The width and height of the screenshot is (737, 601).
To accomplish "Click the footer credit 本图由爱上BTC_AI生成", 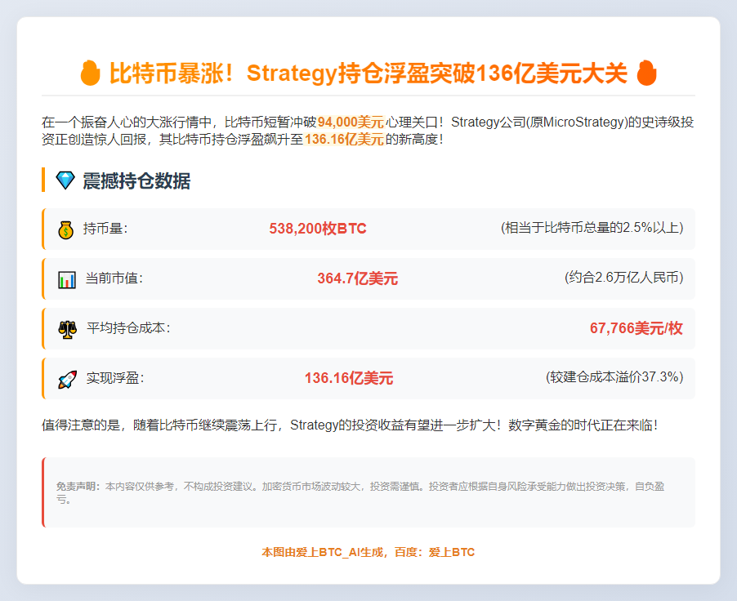I will [322, 552].
